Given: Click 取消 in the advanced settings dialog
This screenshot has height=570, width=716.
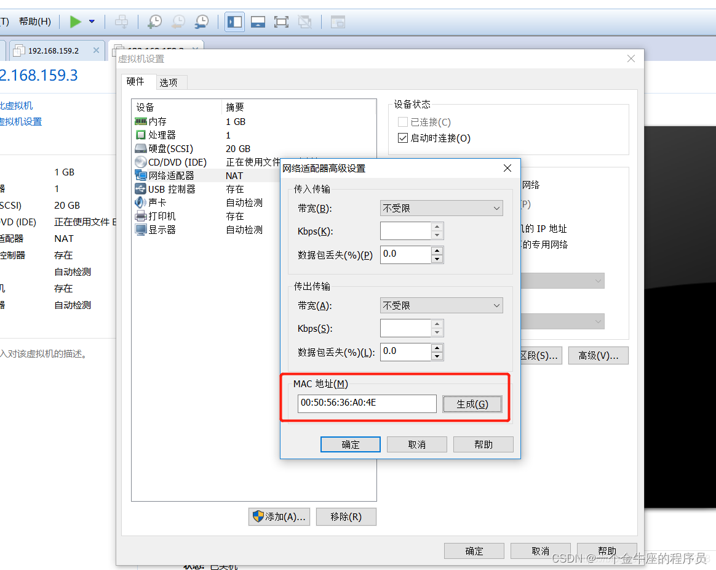Looking at the screenshot, I should click(x=417, y=444).
